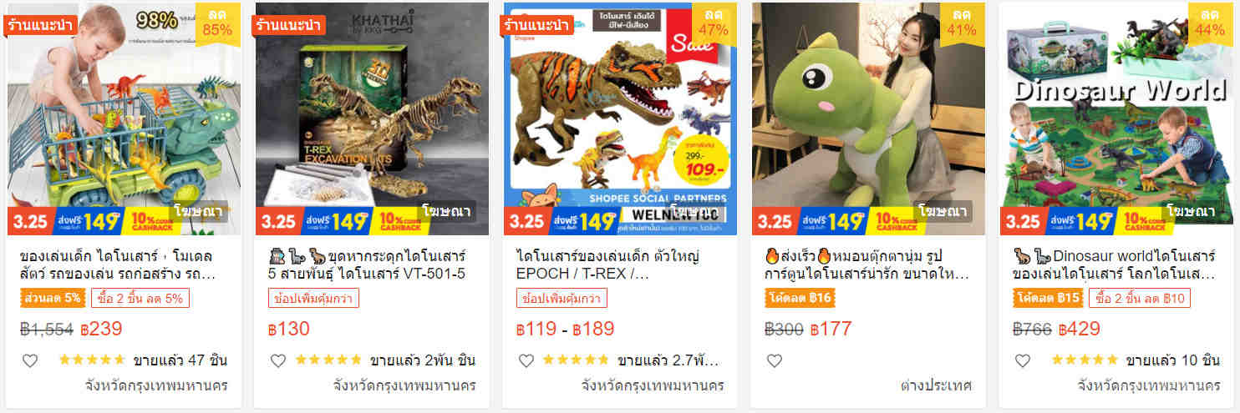The image size is (1240, 413).
Task: Select ช้อปเพิ่มคุ้มกว่า tag under excavation kit
Action: coord(313,298)
